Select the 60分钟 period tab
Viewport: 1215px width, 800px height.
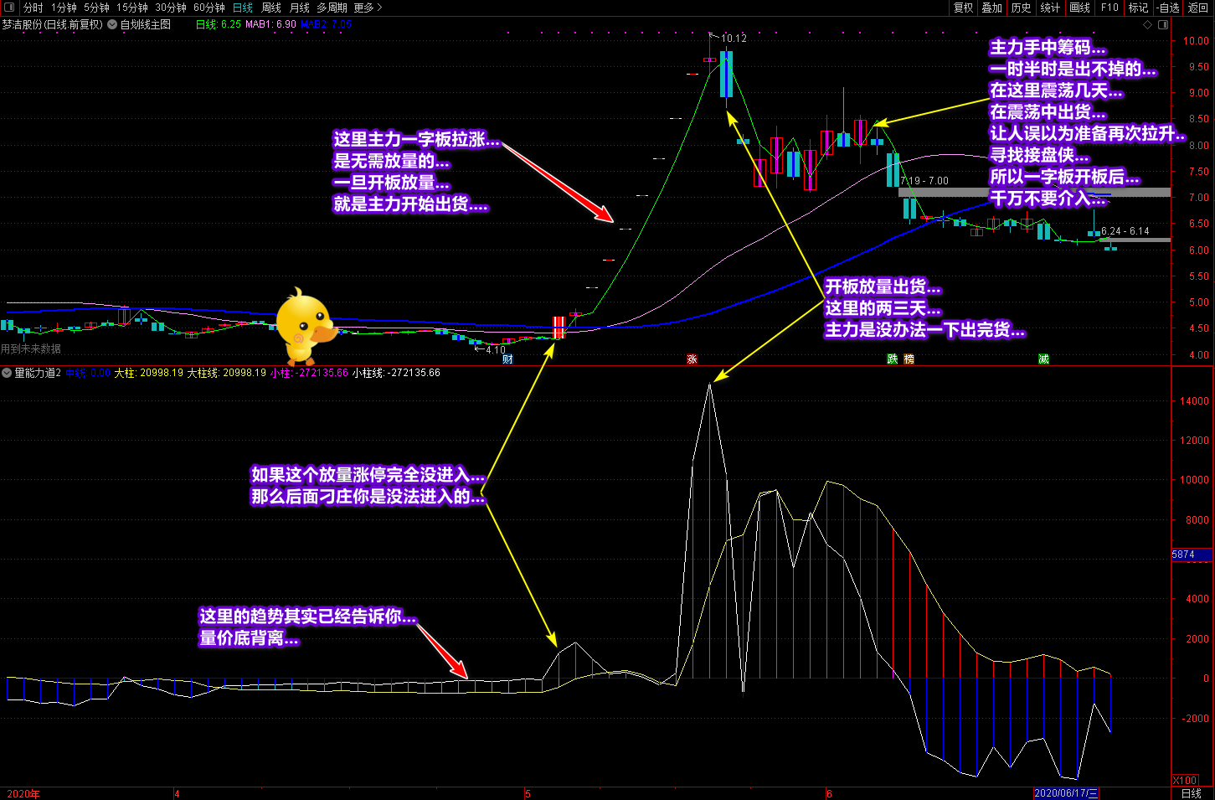(209, 8)
